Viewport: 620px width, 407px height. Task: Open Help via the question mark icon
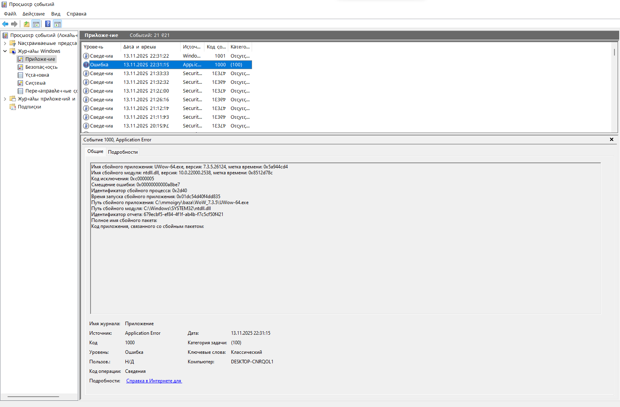point(48,24)
